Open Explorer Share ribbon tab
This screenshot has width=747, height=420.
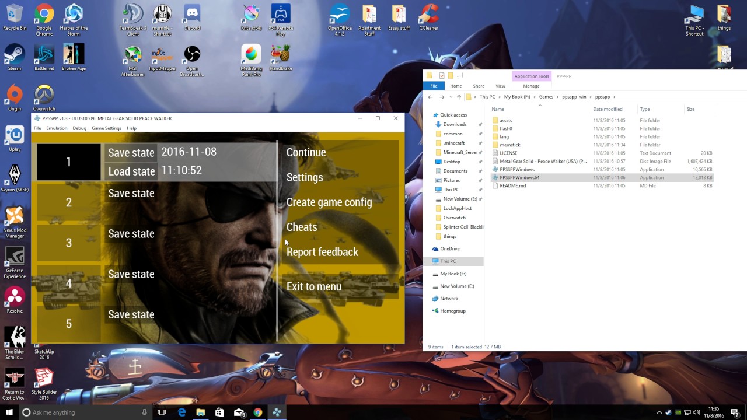click(479, 86)
